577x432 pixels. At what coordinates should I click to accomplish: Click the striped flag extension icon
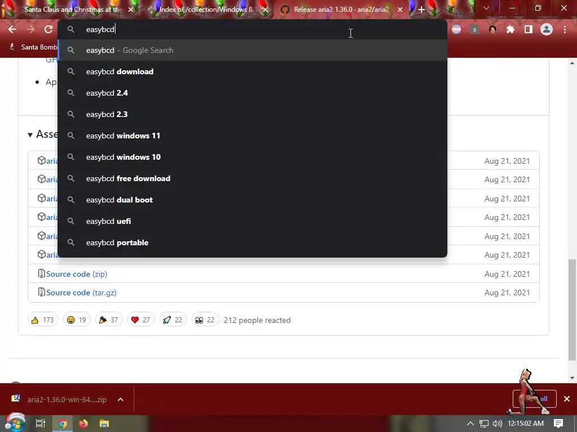pyautogui.click(x=456, y=29)
